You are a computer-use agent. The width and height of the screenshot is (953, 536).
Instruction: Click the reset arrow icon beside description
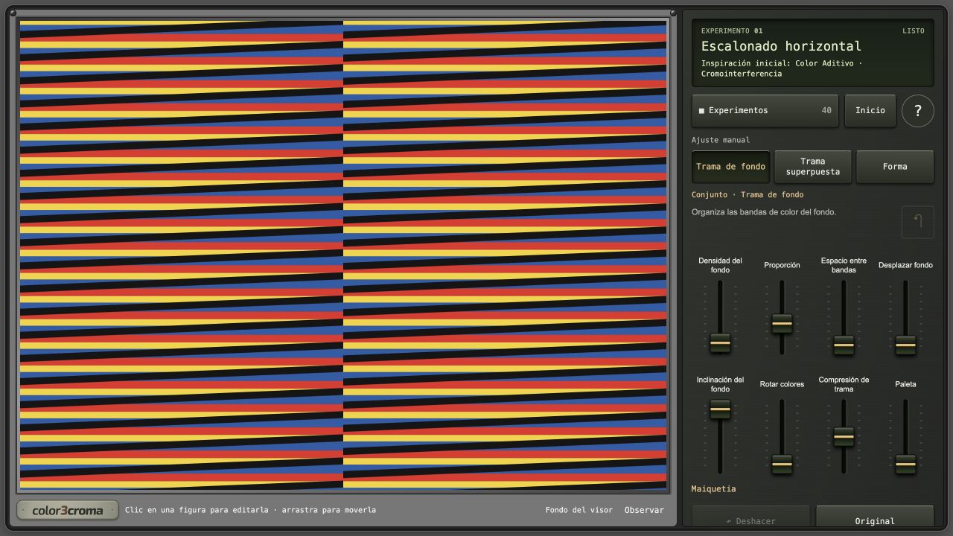pos(917,222)
